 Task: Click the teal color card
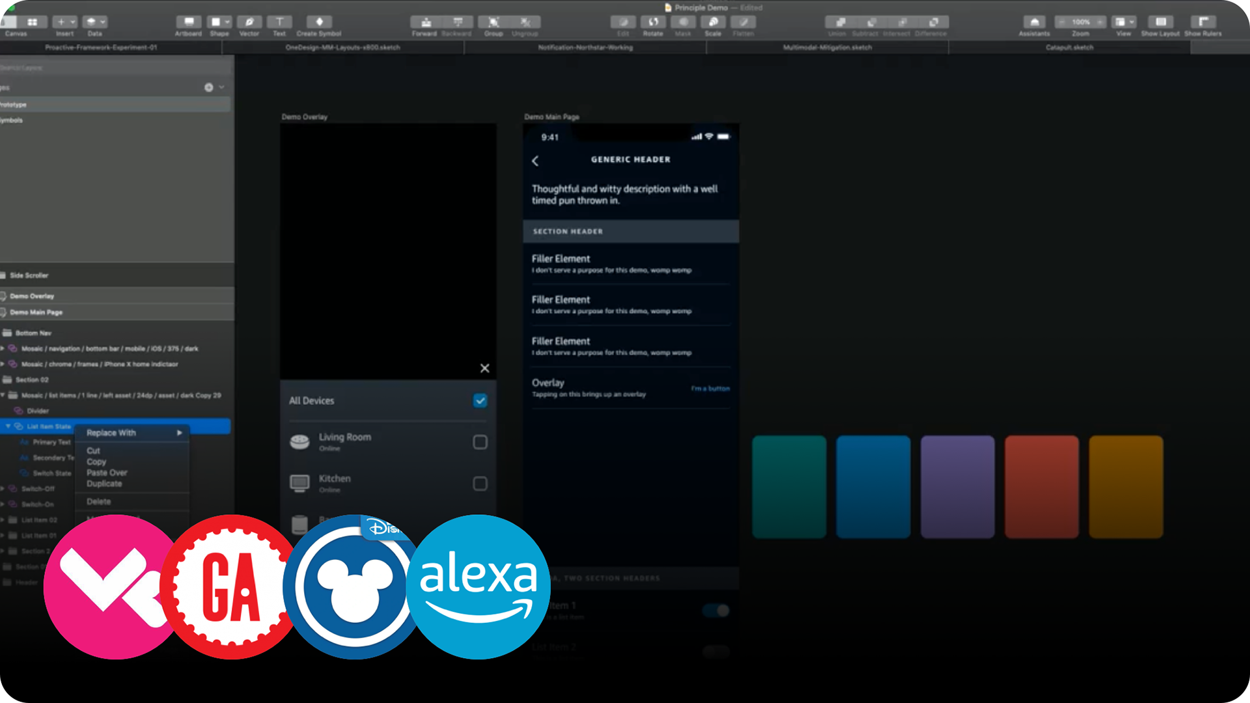[x=789, y=487]
